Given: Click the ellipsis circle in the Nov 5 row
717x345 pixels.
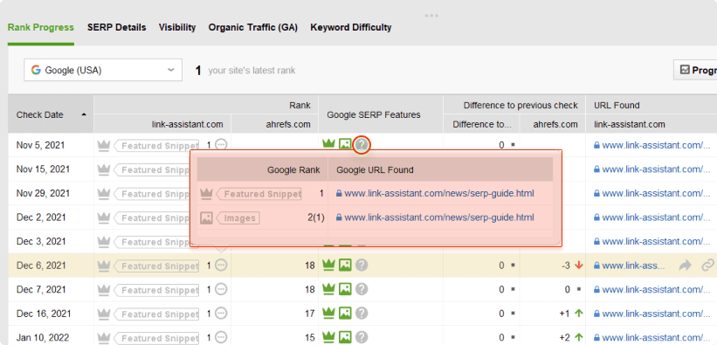Looking at the screenshot, I should click(221, 145).
